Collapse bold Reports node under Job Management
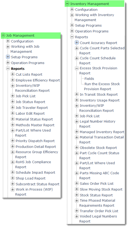Screen dimensions: 129x228 click(8, 69)
